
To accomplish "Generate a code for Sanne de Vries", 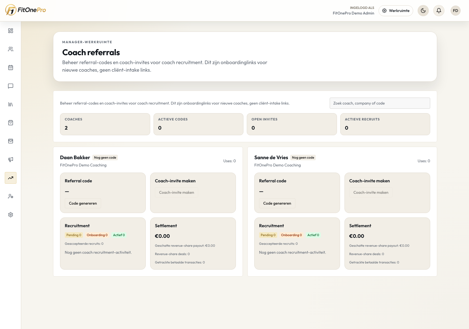I will (277, 203).
